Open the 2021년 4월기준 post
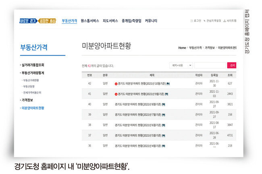The width and height of the screenshot is (262, 174). coord(138,146)
